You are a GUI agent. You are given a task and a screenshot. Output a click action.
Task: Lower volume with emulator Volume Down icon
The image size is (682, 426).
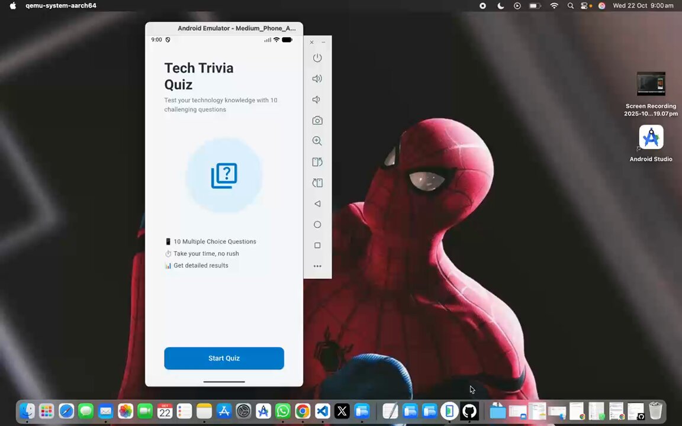(317, 99)
